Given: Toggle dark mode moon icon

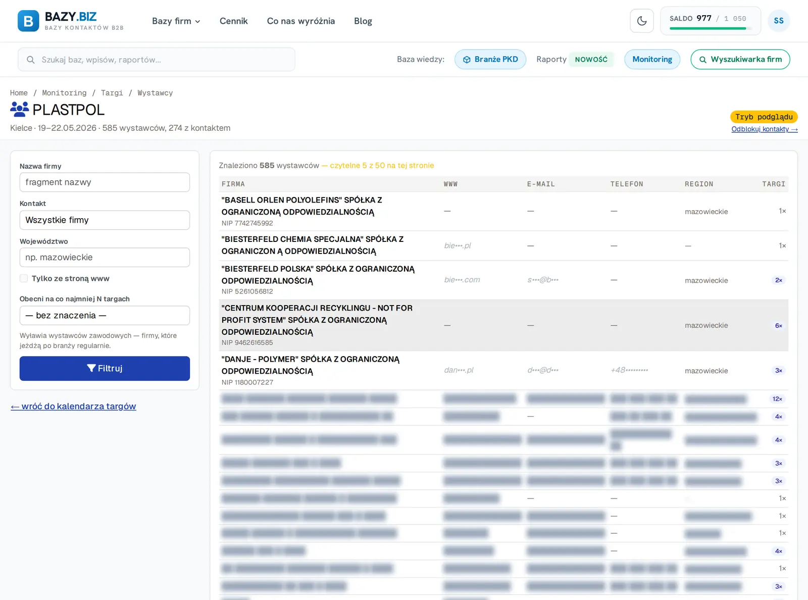Looking at the screenshot, I should tap(642, 21).
